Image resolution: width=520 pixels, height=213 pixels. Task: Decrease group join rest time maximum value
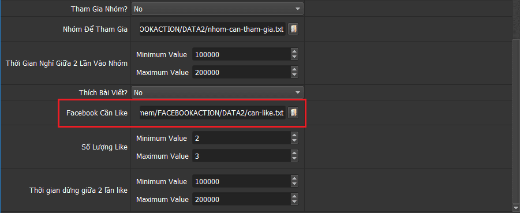(294, 75)
